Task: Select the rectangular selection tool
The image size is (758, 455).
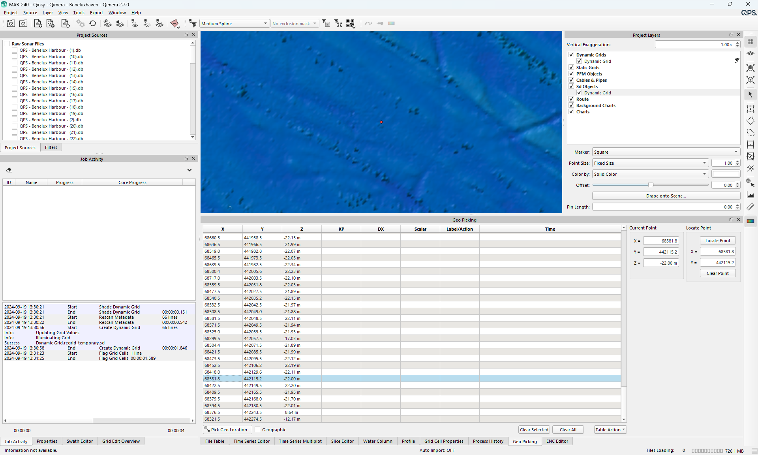Action: (750, 109)
